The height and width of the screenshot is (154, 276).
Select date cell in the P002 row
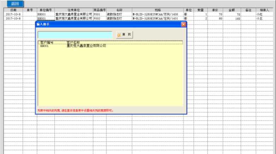tap(13, 19)
